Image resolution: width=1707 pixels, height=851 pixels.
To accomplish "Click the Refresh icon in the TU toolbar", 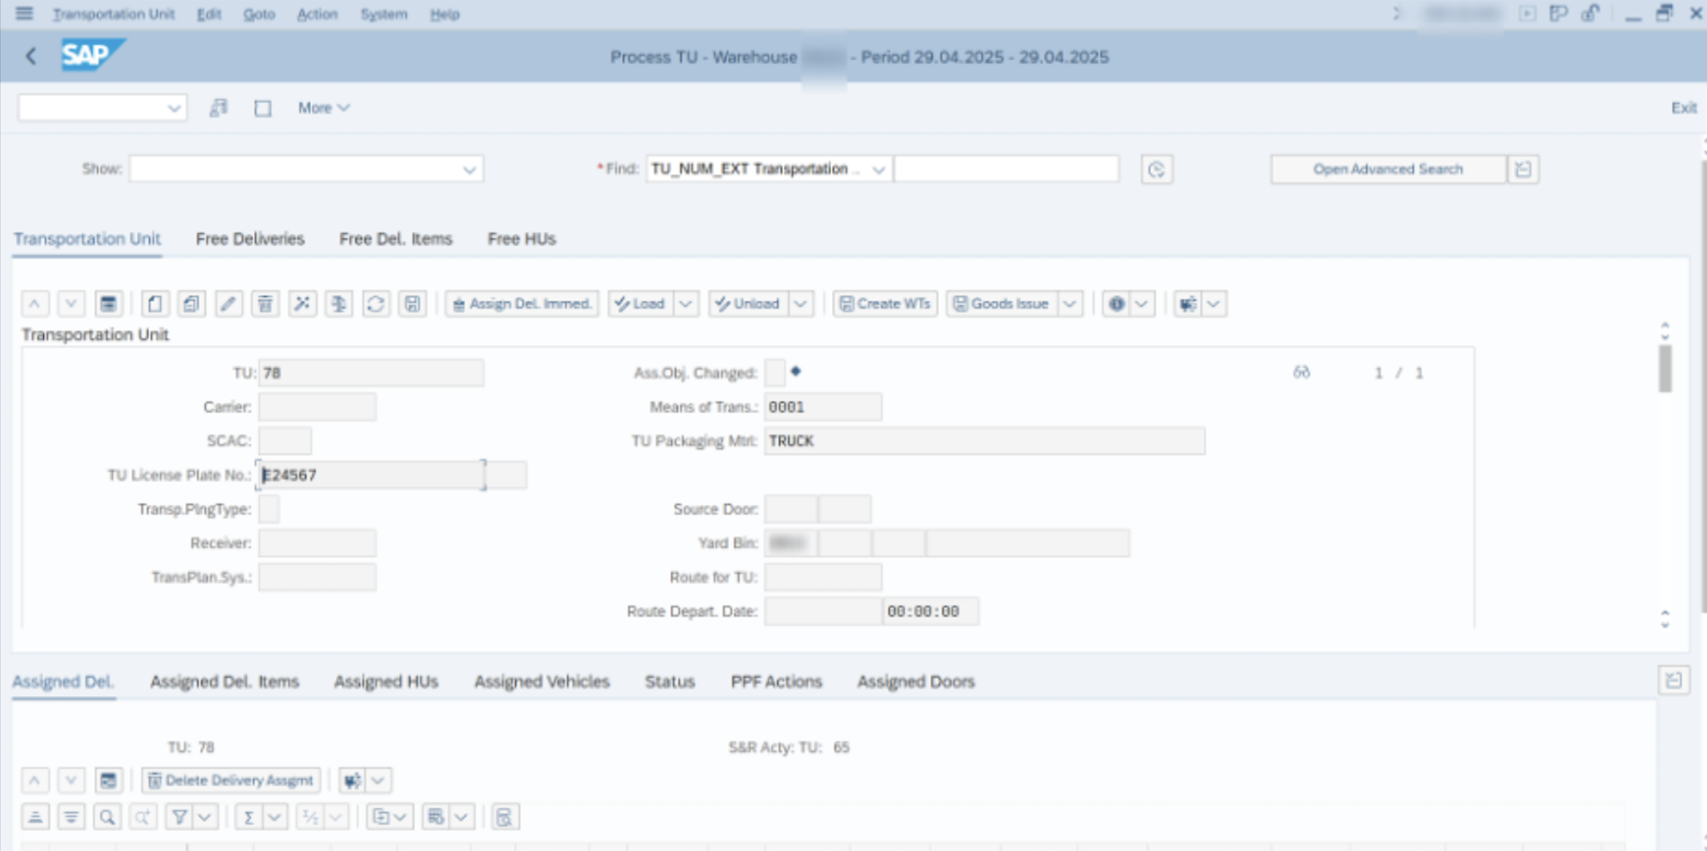I will tap(377, 304).
